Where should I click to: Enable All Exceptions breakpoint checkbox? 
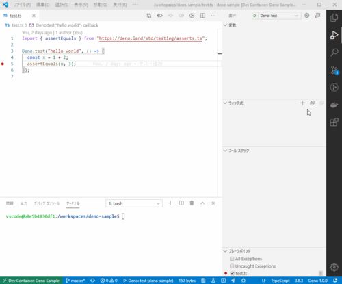click(x=232, y=259)
